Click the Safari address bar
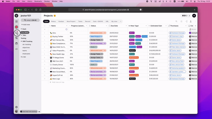Screen dimensions: 212x119 105,10
